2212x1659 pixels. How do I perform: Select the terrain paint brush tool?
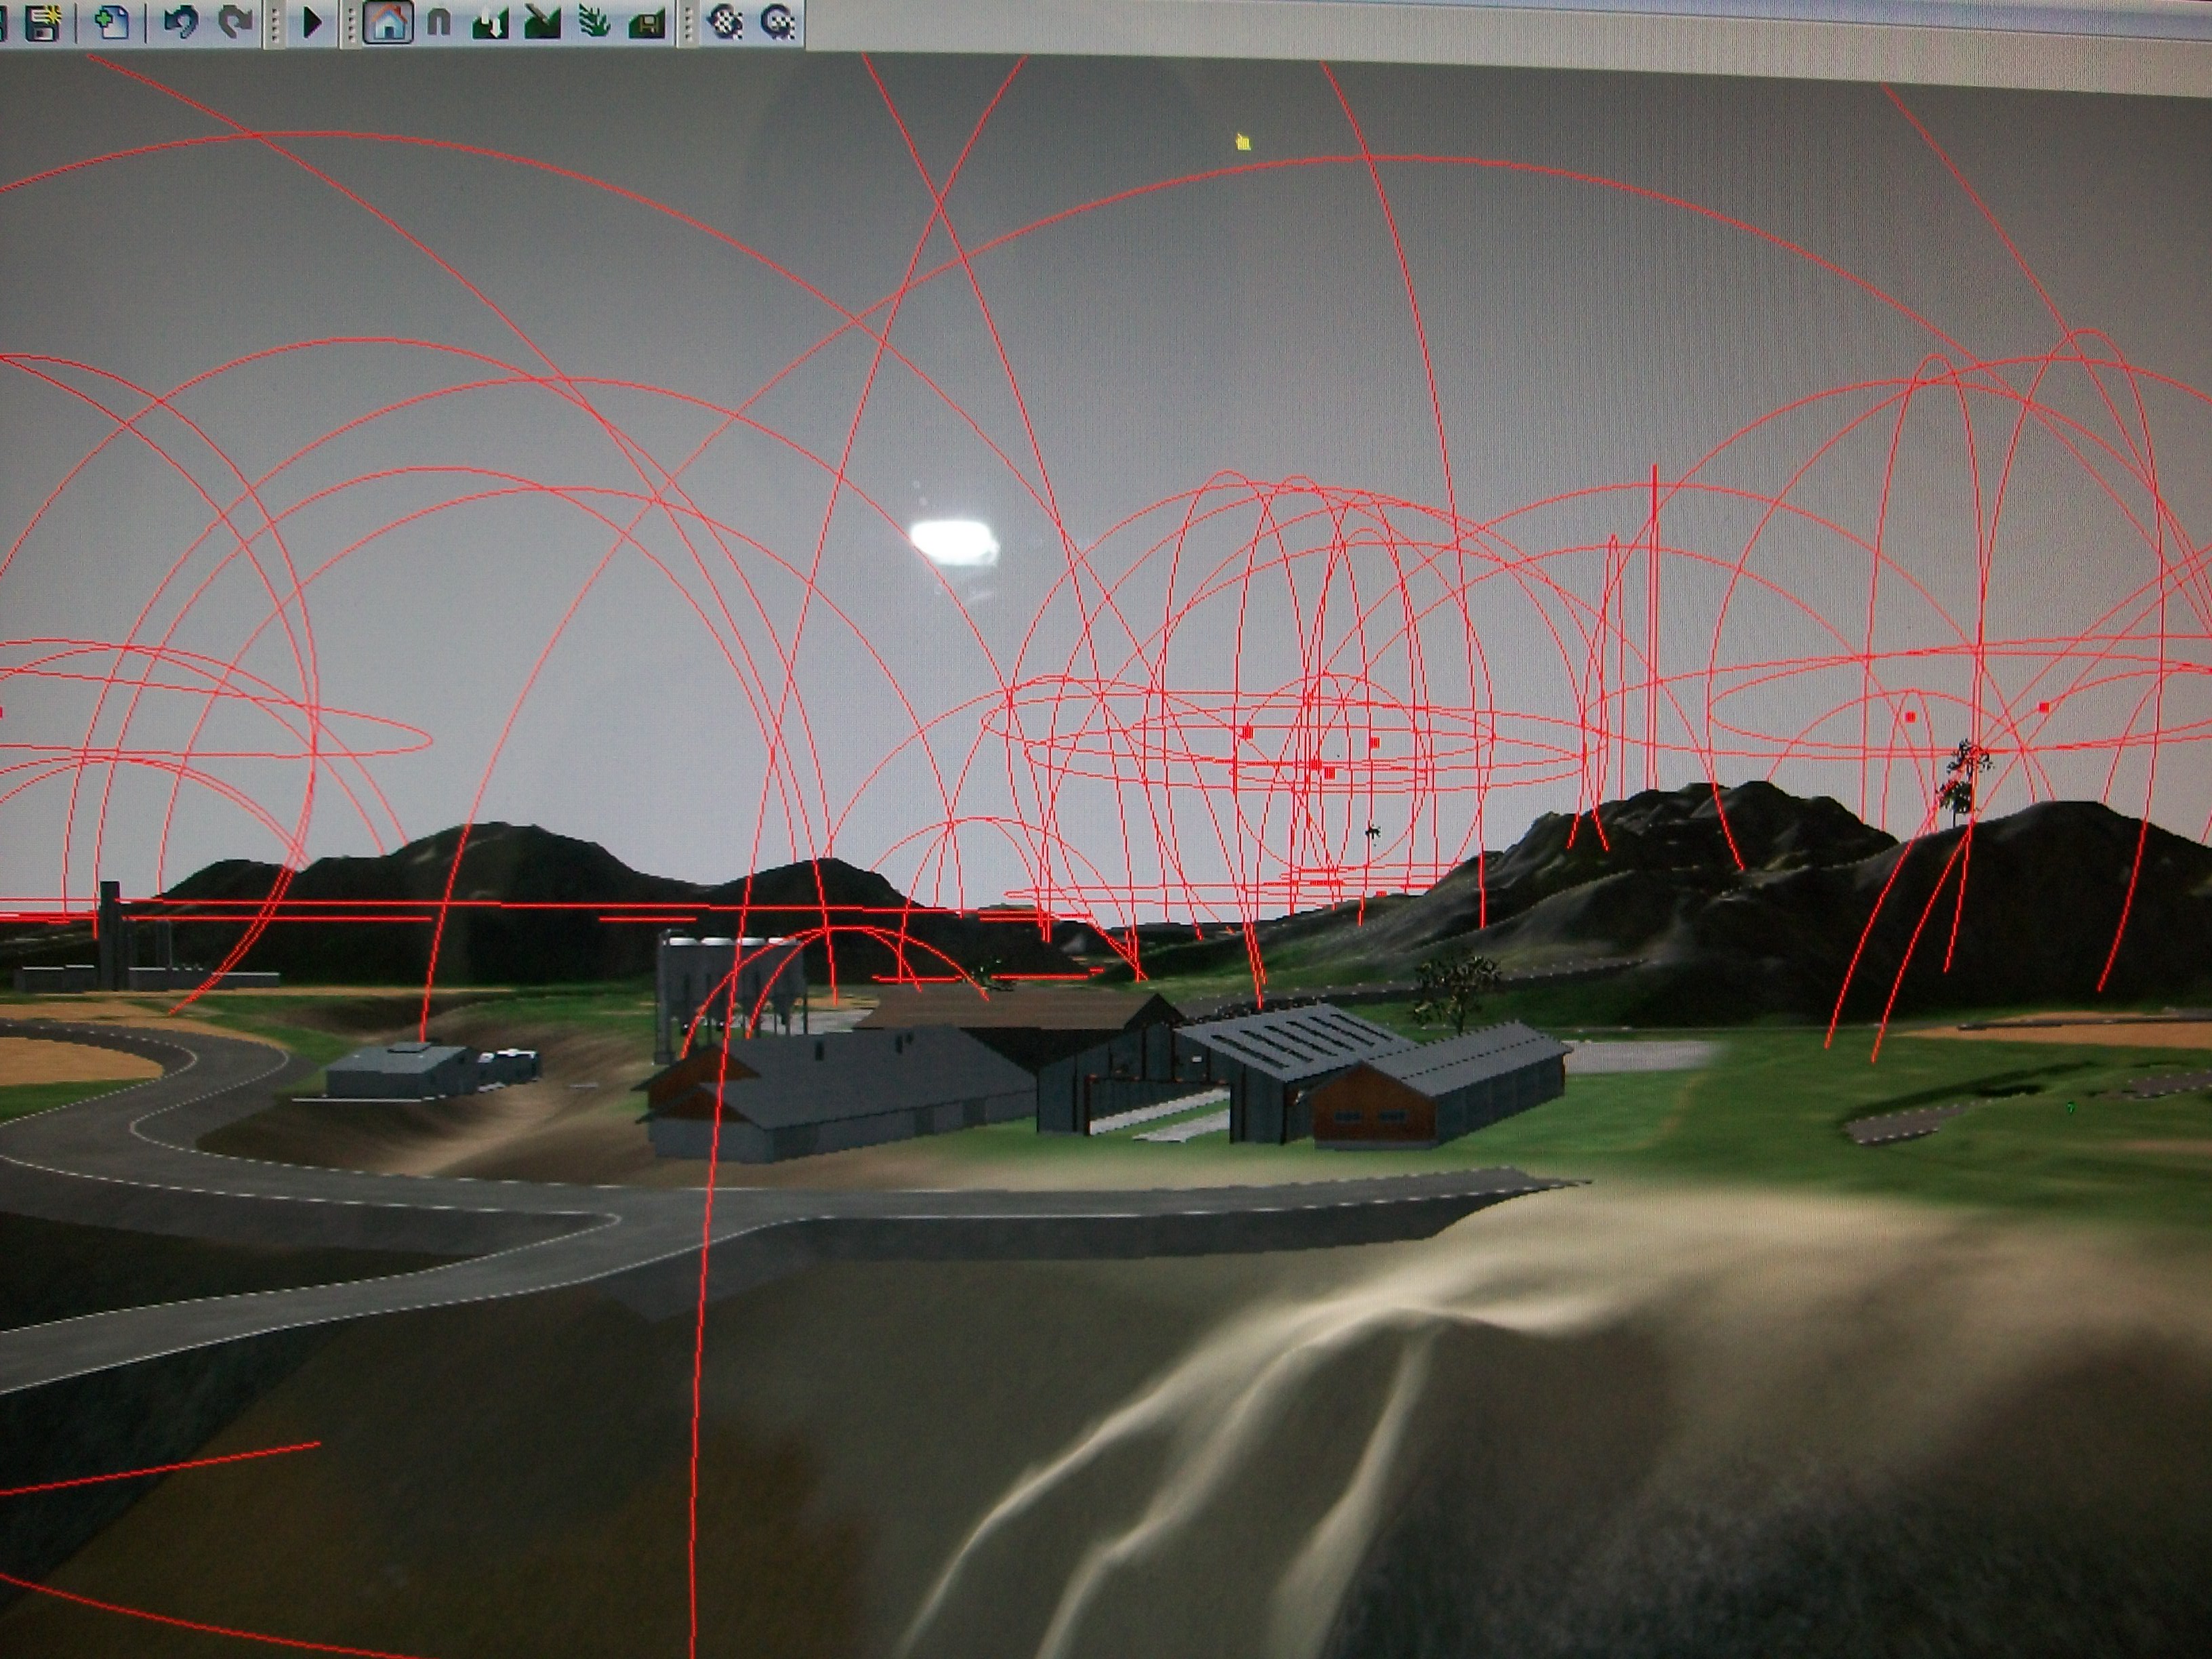[x=542, y=22]
